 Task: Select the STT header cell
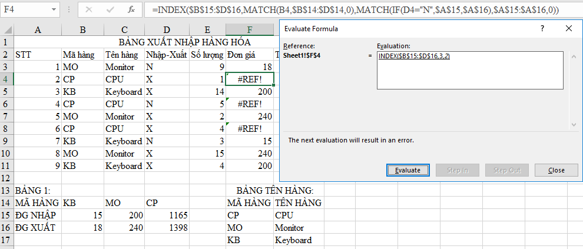pyautogui.click(x=38, y=55)
